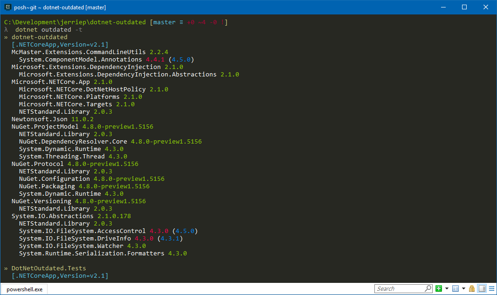Click the 'master' branch name in the prompt
The image size is (497, 295).
pos(164,22)
